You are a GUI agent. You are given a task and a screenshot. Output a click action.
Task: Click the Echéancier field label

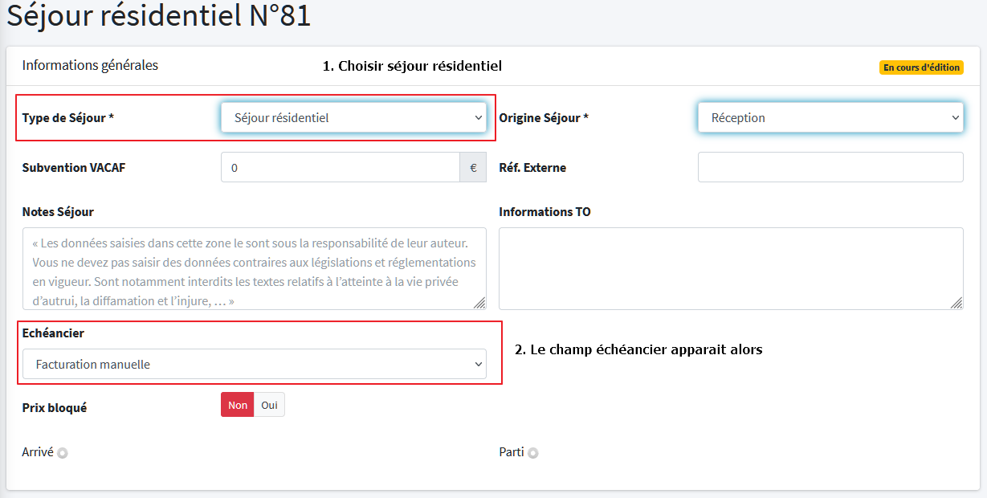coord(53,333)
